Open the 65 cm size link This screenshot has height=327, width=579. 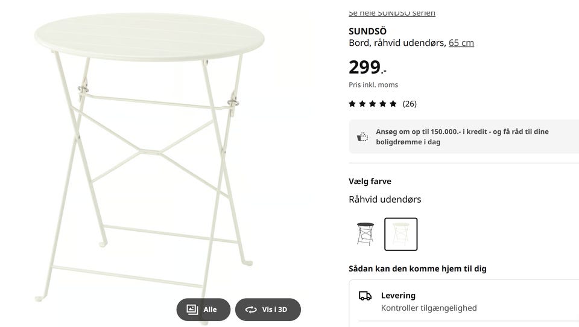461,43
